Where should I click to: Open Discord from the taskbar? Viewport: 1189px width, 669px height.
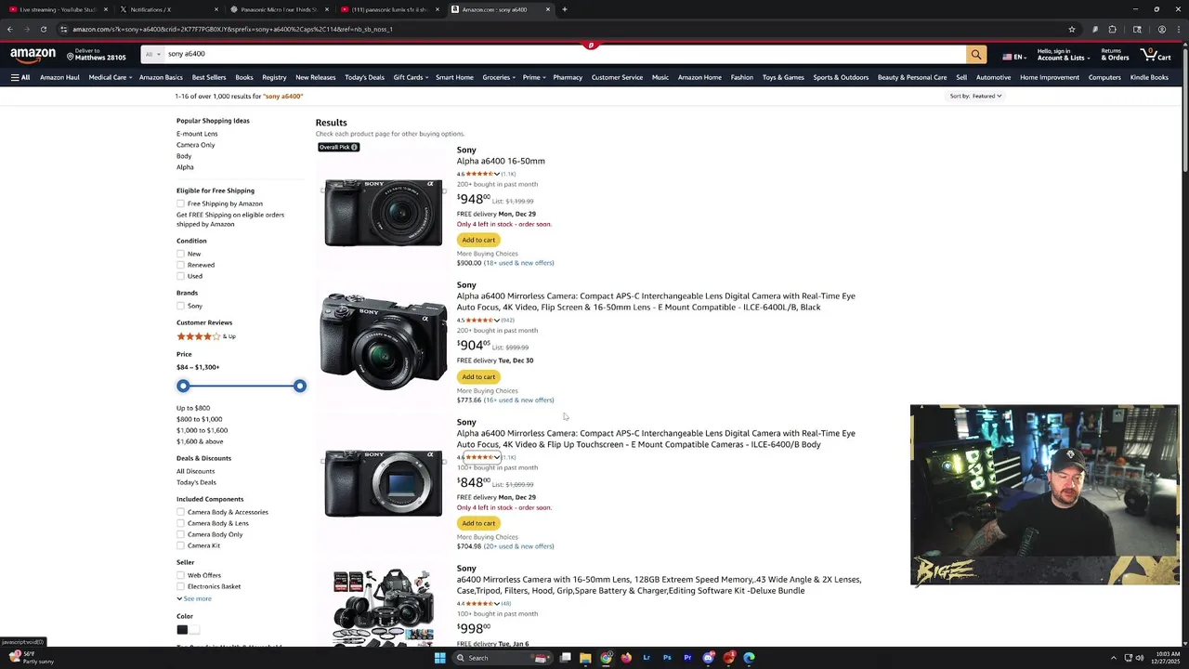[x=709, y=658]
